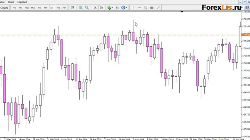Image resolution: width=250 pixels, height=140 pixels.
Task: Select the trendline drawing tool
Action: click(x=158, y=8)
